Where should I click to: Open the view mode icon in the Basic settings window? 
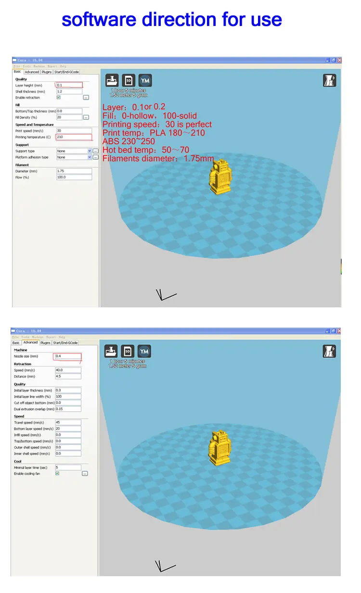coord(329,80)
